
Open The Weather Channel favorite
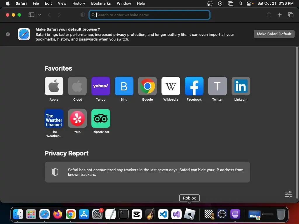pyautogui.click(x=54, y=118)
